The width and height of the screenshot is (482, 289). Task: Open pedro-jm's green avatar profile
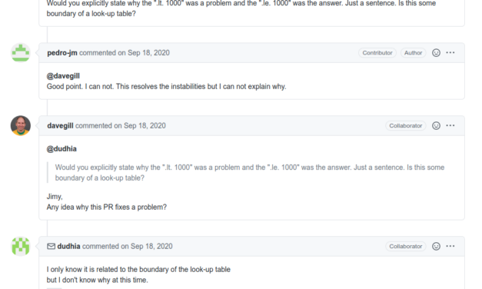(x=21, y=53)
